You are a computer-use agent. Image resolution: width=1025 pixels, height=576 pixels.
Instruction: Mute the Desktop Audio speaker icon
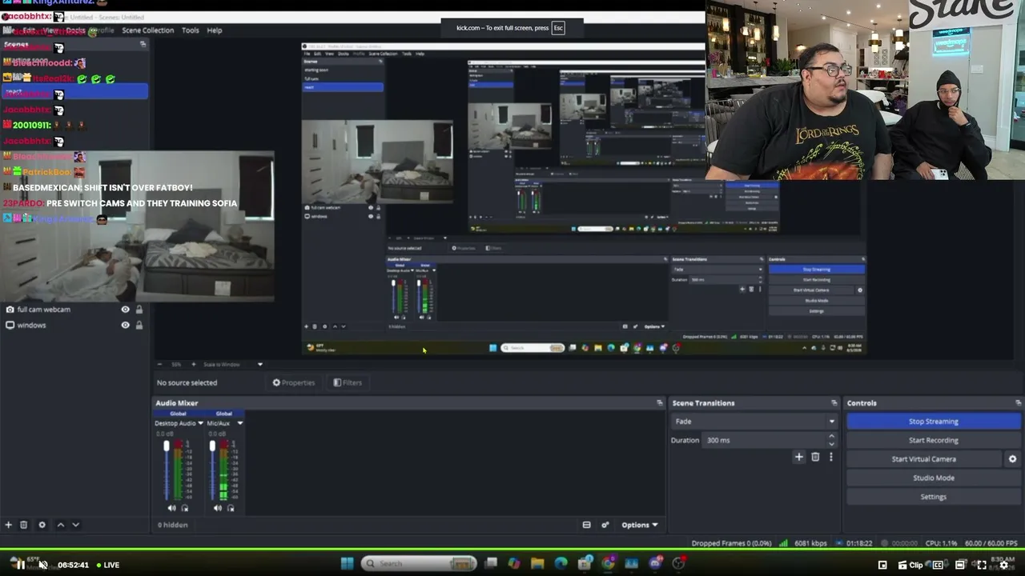(171, 508)
